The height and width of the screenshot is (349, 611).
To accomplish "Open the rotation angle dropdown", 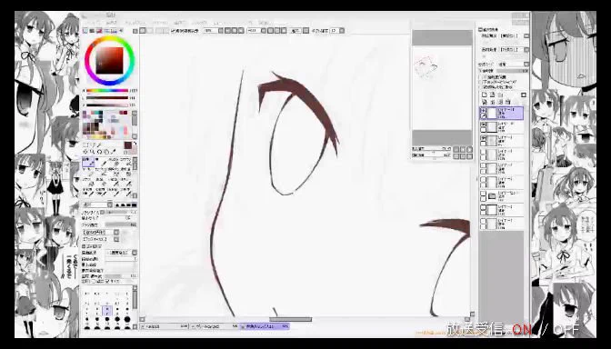I will coord(264,31).
